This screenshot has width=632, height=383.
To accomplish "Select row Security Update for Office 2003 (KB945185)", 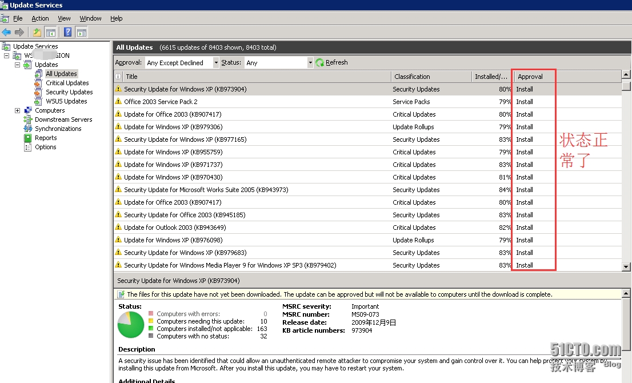I will [367, 215].
